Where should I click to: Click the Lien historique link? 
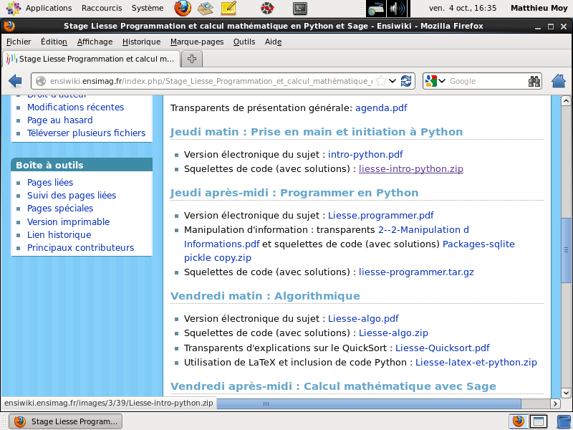point(59,235)
